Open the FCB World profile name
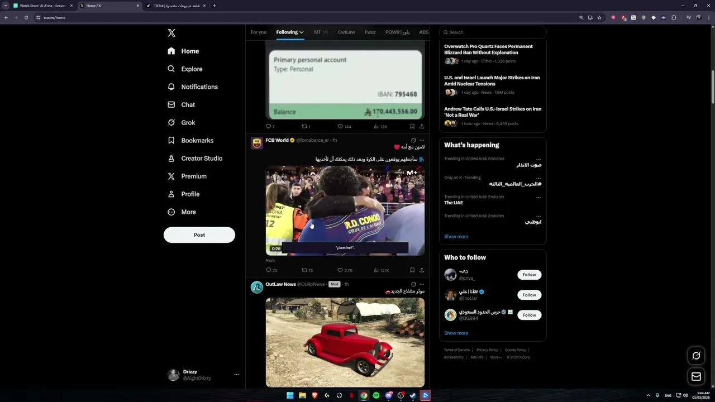The height and width of the screenshot is (402, 715). pos(277,140)
